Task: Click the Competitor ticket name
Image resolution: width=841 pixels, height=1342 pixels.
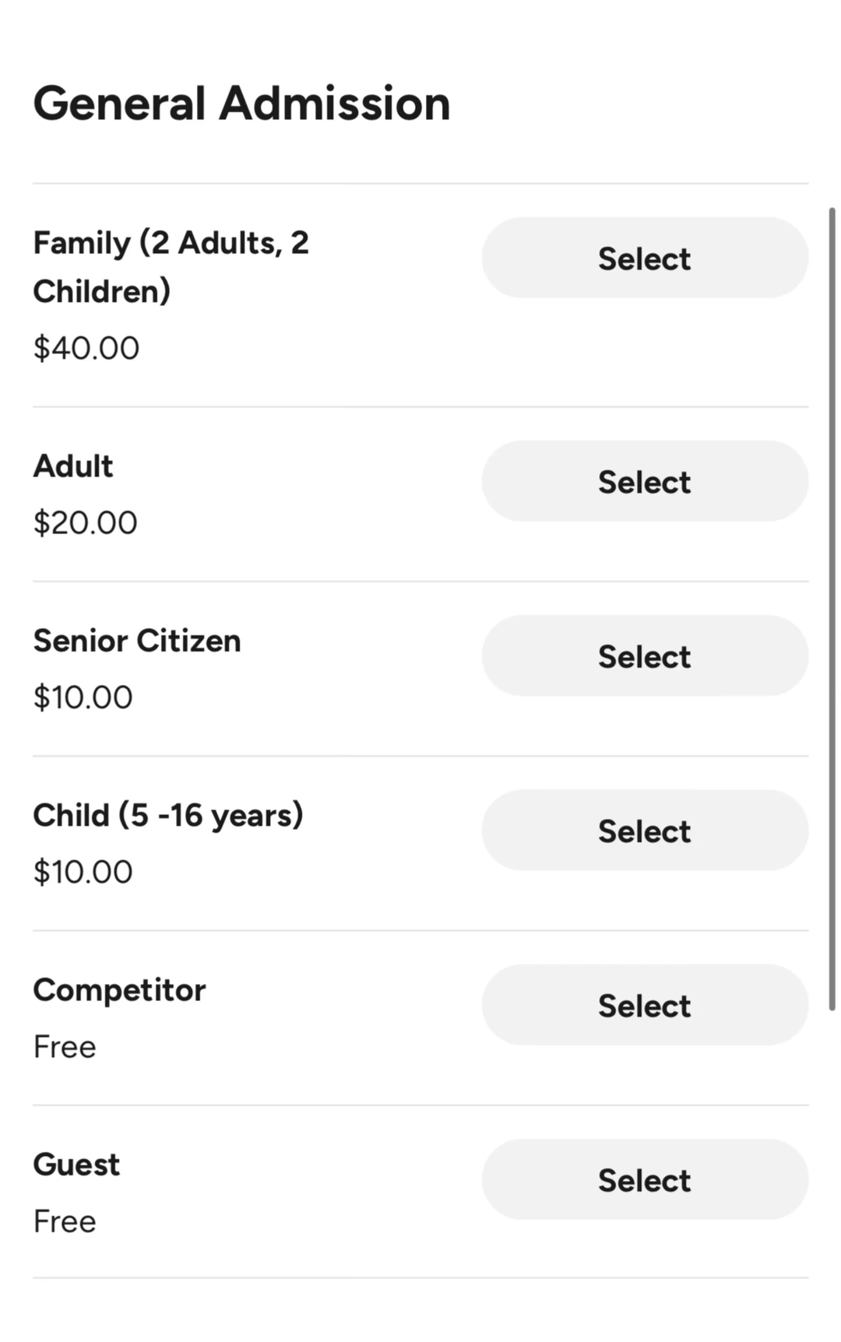Action: click(119, 990)
